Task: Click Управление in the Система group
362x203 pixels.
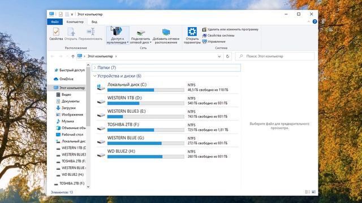Action: [214, 42]
